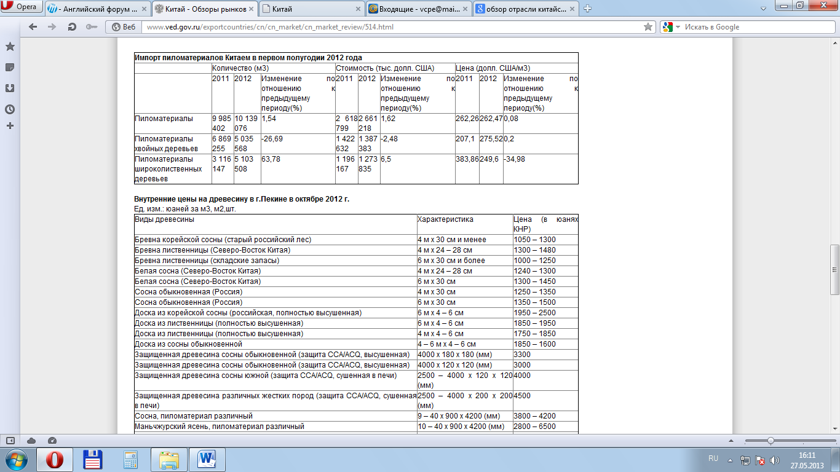Open Microsoft Word from the taskbar

207,459
